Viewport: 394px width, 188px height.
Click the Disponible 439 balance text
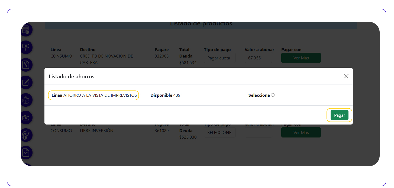point(165,95)
